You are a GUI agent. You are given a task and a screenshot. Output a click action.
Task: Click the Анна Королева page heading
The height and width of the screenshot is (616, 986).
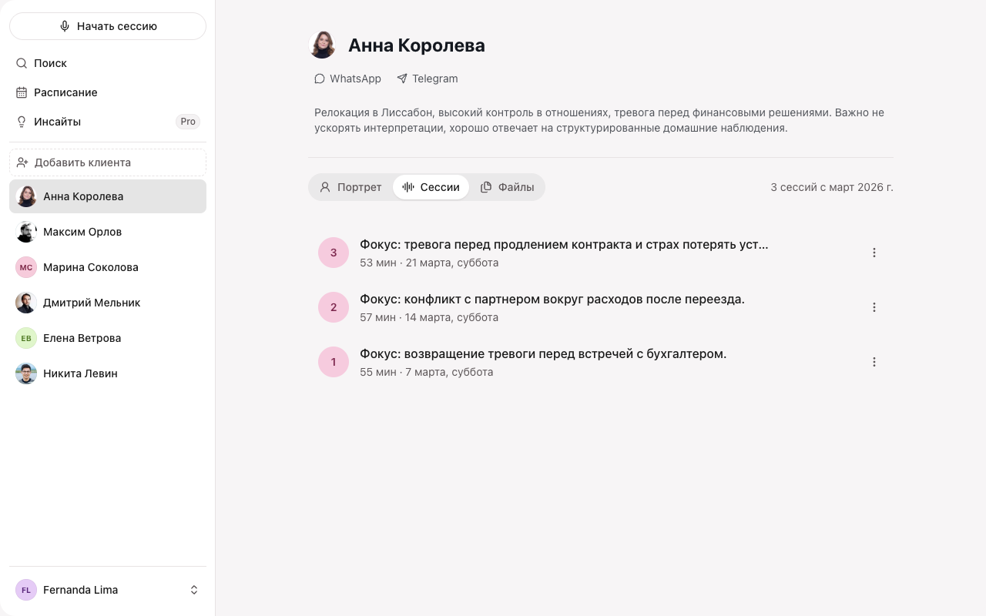tap(417, 45)
